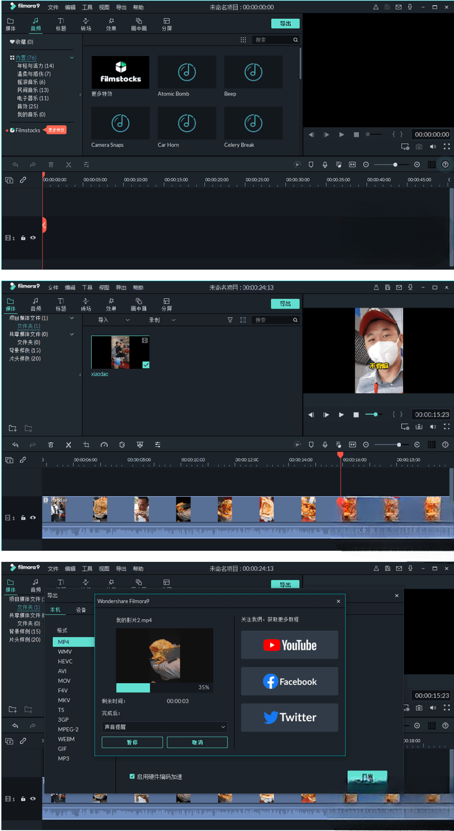This screenshot has width=454, height=831.
Task: Select the xiaodao media thumbnail
Action: 120,352
